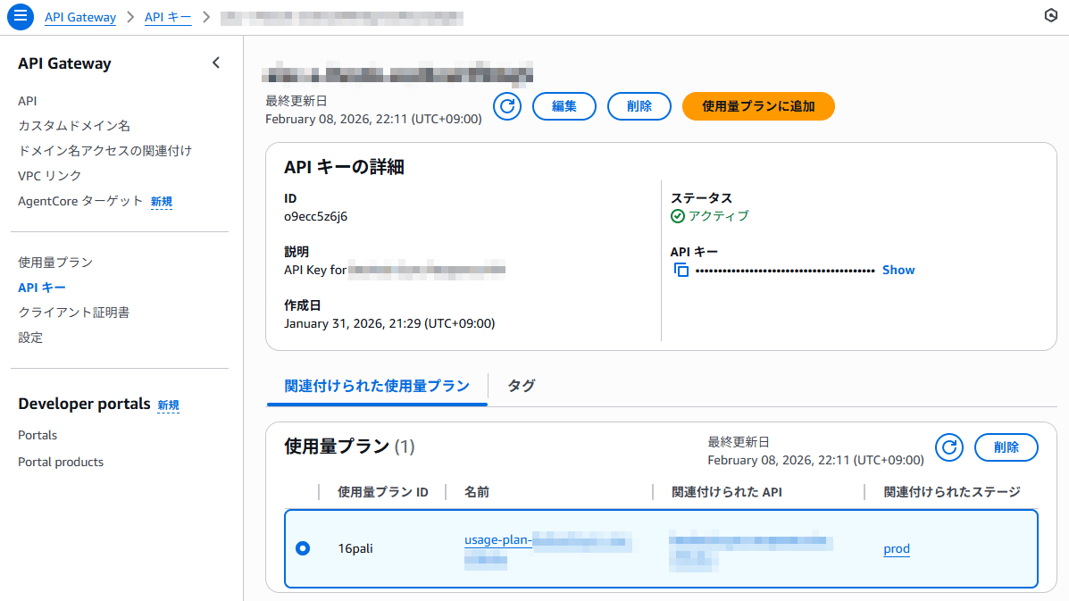Viewport: 1069px width, 601px height.
Task: Switch to the タグ tab
Action: (x=522, y=386)
